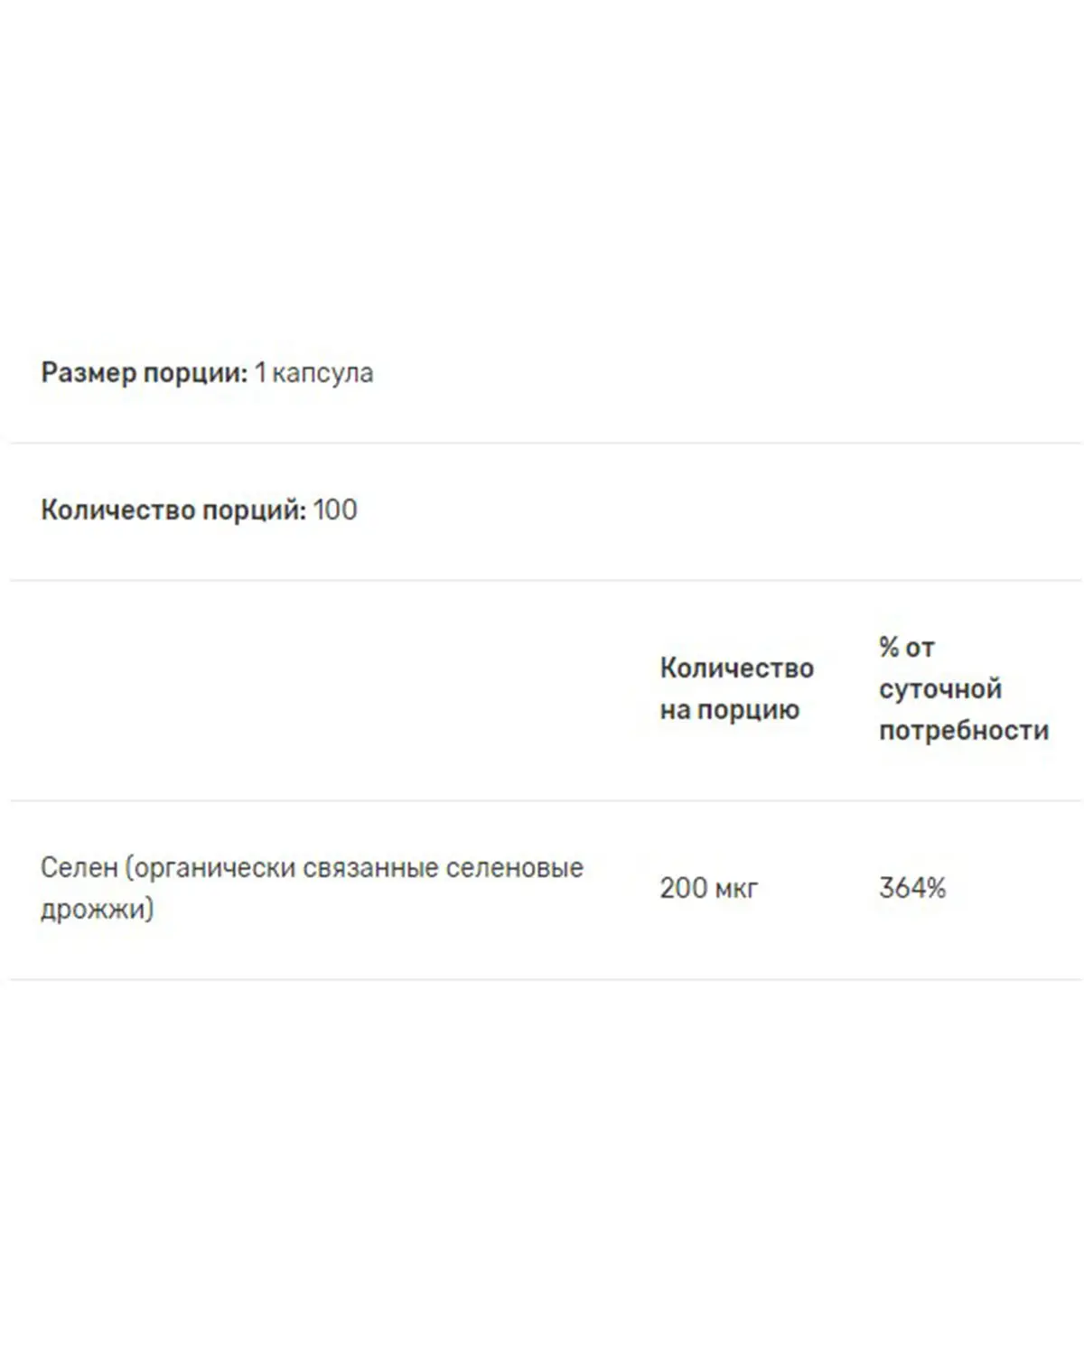Click the word 'Количество' above 'на порцию'
1084x1355 pixels.
point(737,668)
